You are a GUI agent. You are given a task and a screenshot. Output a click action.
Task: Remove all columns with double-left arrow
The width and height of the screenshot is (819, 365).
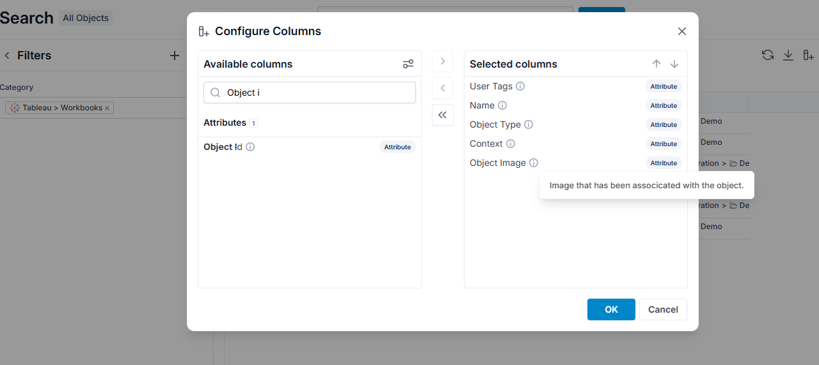(x=443, y=115)
